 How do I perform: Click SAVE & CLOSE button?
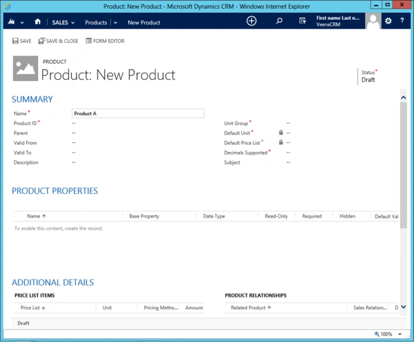coord(58,41)
